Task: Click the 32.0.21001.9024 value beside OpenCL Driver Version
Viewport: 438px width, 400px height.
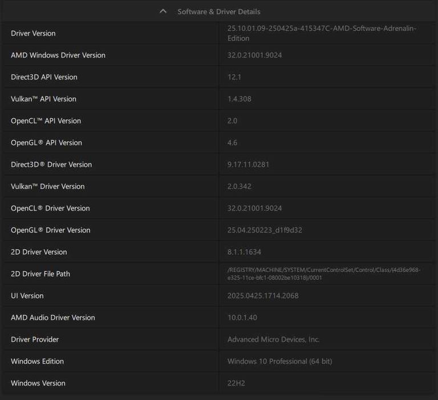Action: [x=254, y=208]
